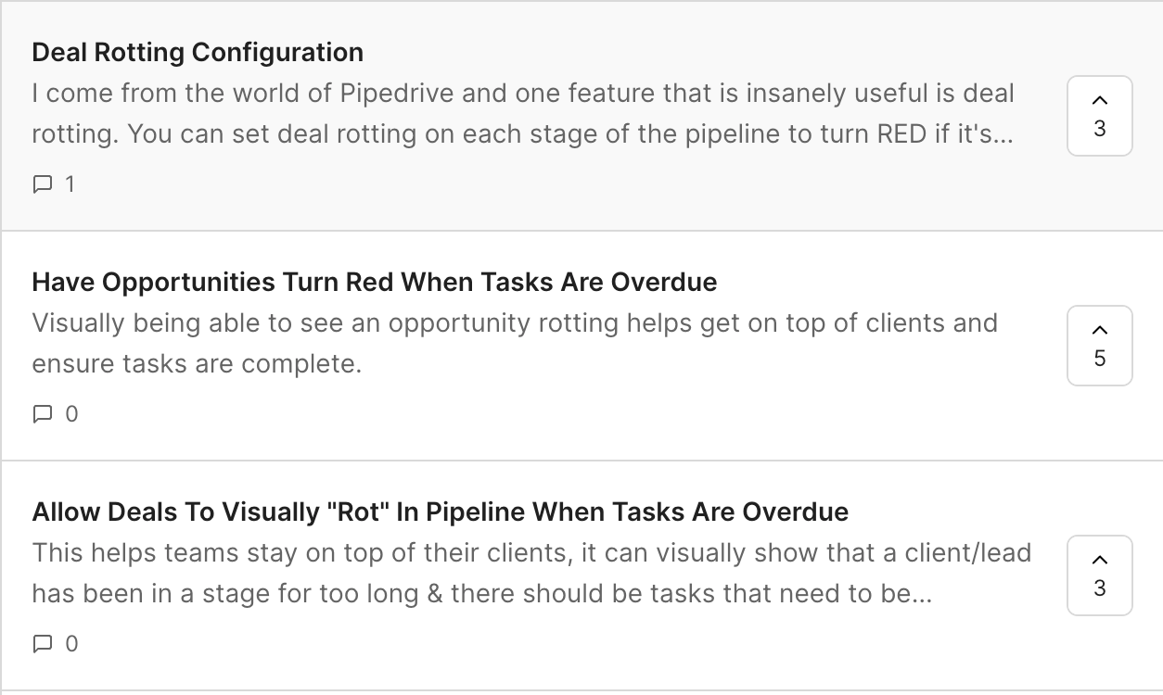Click comment icon under Have Opportunities Turn Red

pyautogui.click(x=42, y=414)
